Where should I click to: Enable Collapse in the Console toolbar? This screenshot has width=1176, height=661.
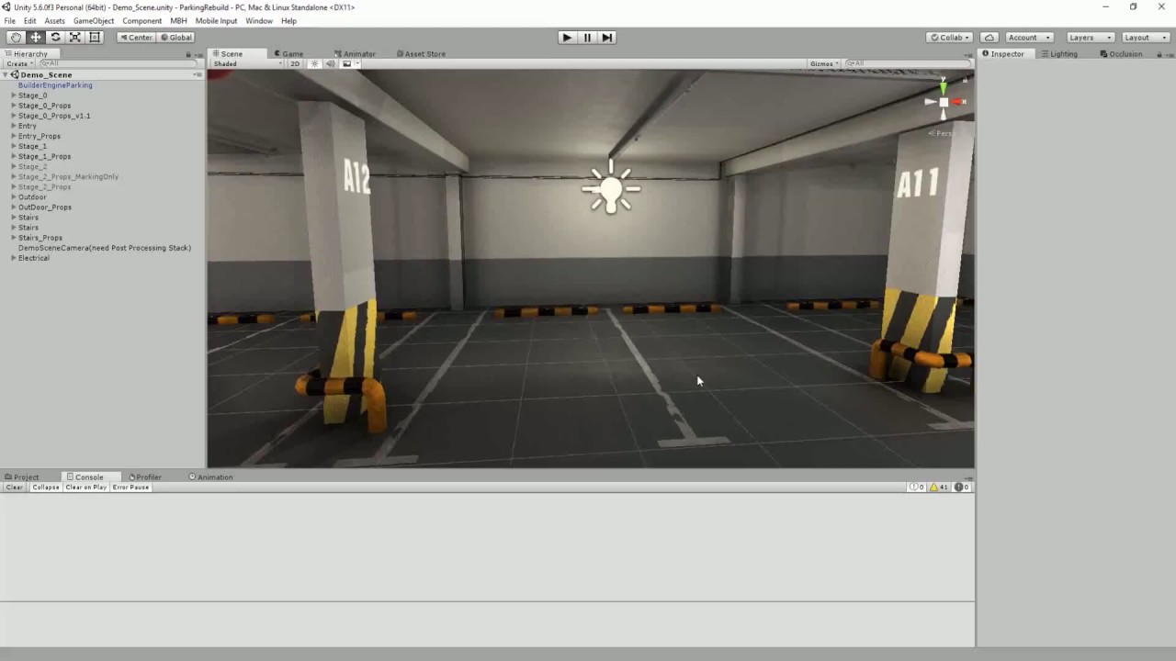[x=45, y=487]
